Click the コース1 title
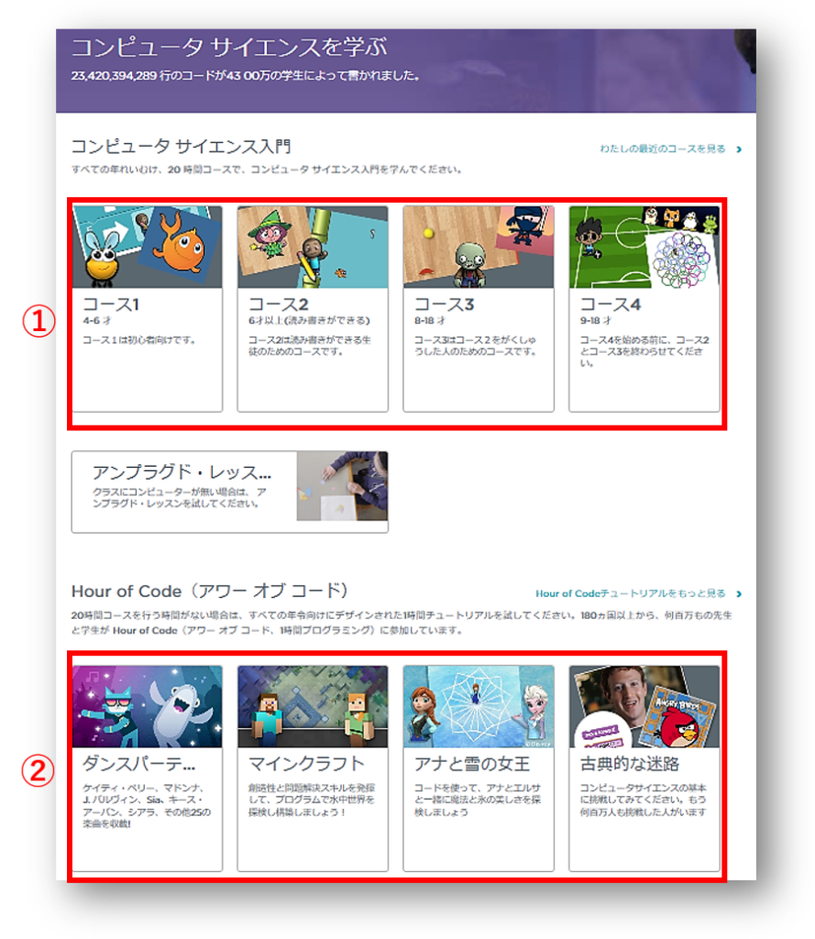The image size is (815, 939). (111, 304)
